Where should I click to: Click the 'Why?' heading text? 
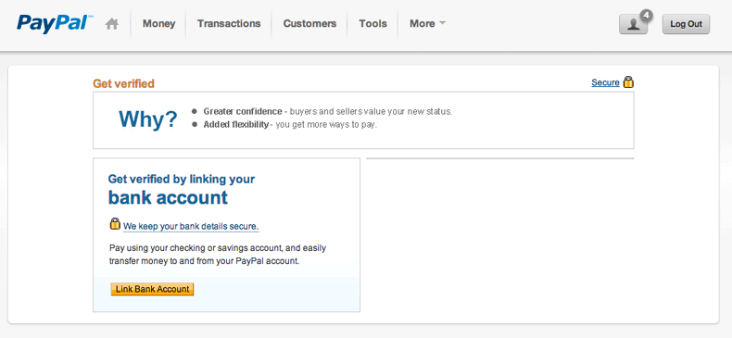(148, 119)
